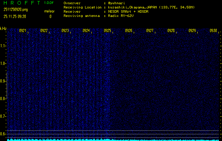Select the 0.9 kHz frequency label
222x141 pixels.
3,81
